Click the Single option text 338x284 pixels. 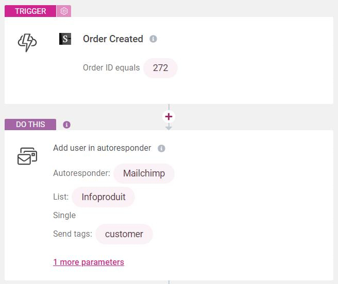64,215
